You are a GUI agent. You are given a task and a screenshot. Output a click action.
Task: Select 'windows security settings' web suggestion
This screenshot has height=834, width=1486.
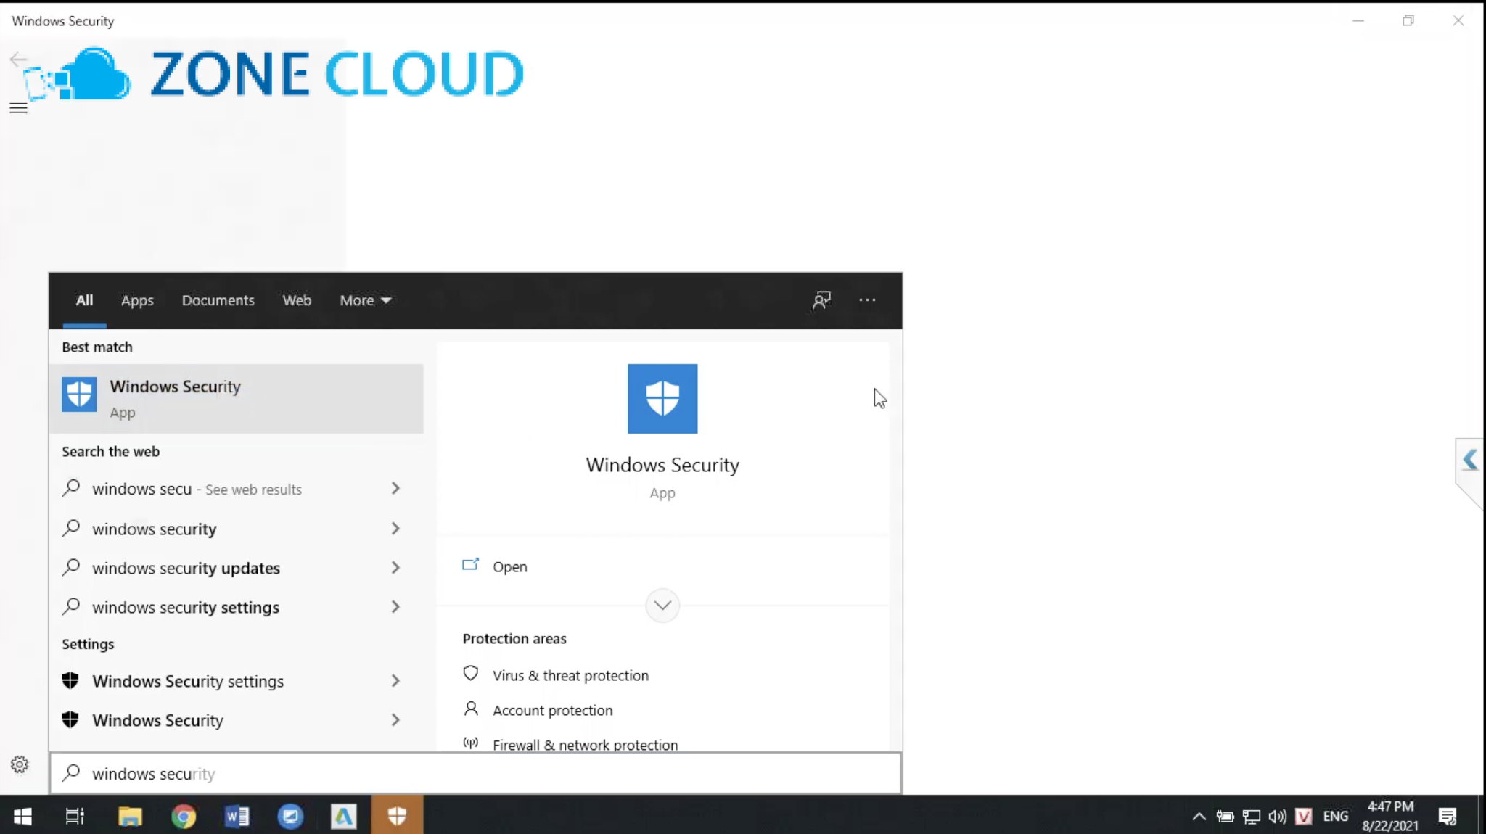pyautogui.click(x=185, y=607)
